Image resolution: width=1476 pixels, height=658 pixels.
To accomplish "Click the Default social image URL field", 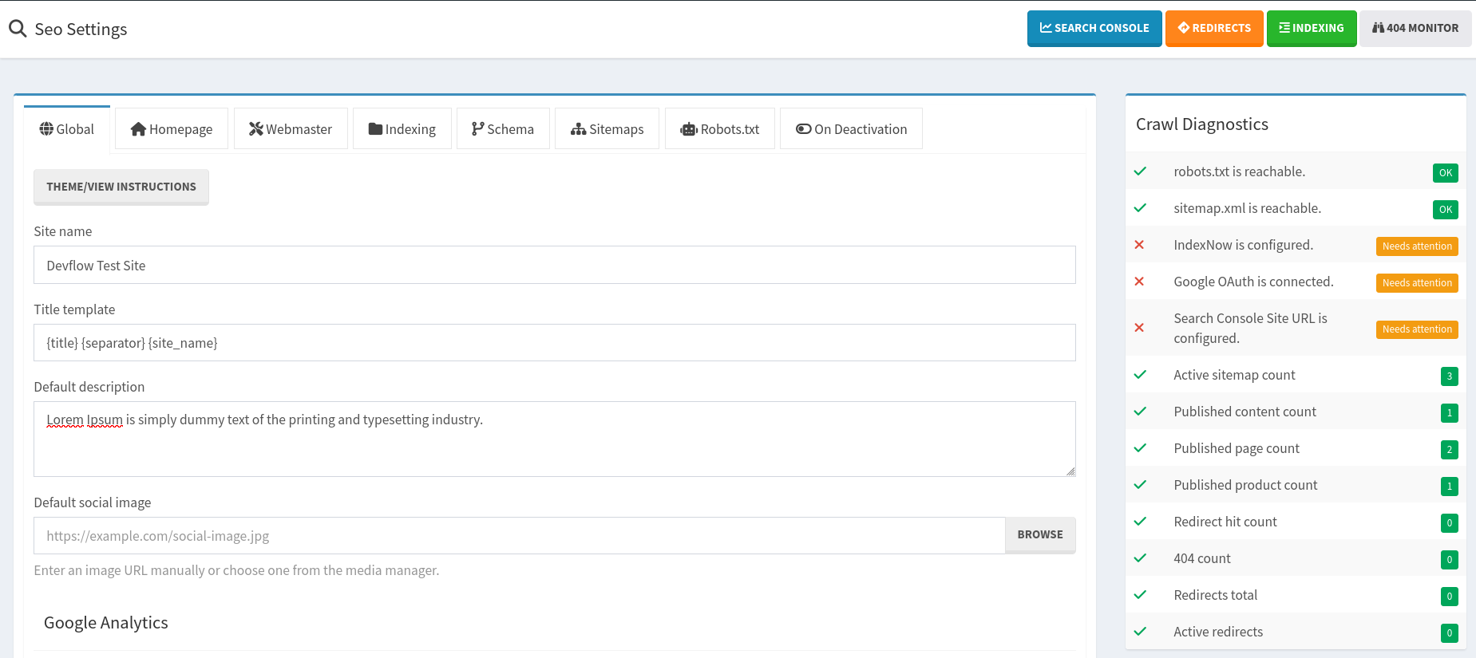I will [x=519, y=535].
